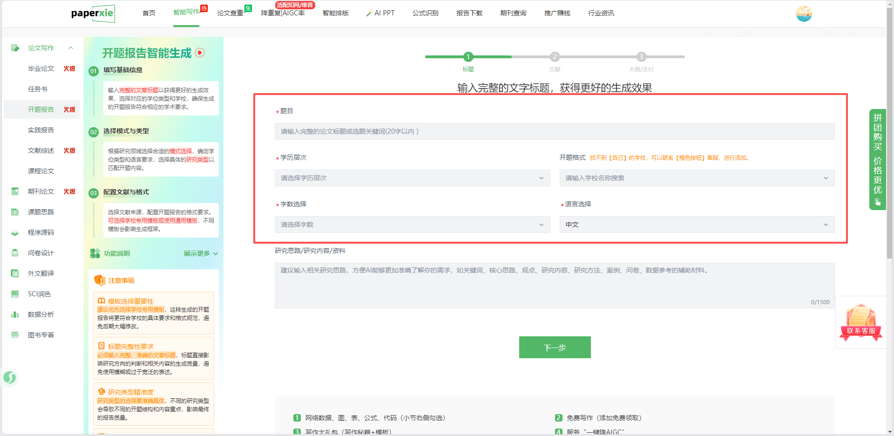
Task: Click the green 下一步 button
Action: (x=555, y=347)
